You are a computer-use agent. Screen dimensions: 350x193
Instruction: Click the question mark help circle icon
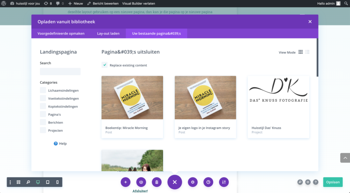click(315, 182)
